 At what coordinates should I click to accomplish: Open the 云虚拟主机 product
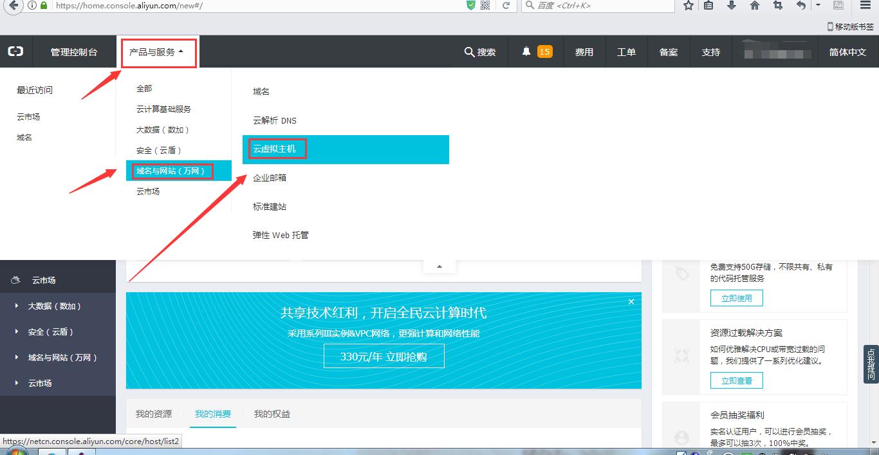[x=346, y=149]
